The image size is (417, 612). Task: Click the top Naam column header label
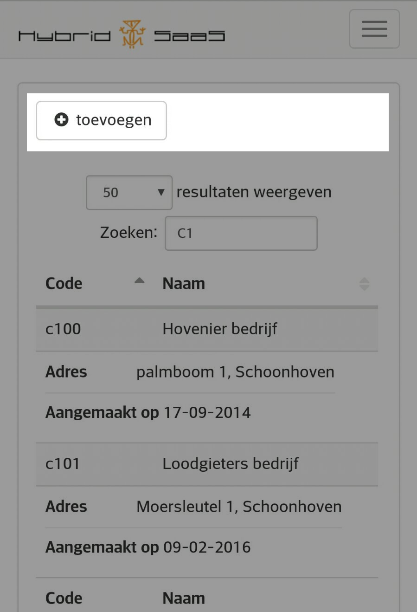[184, 284]
